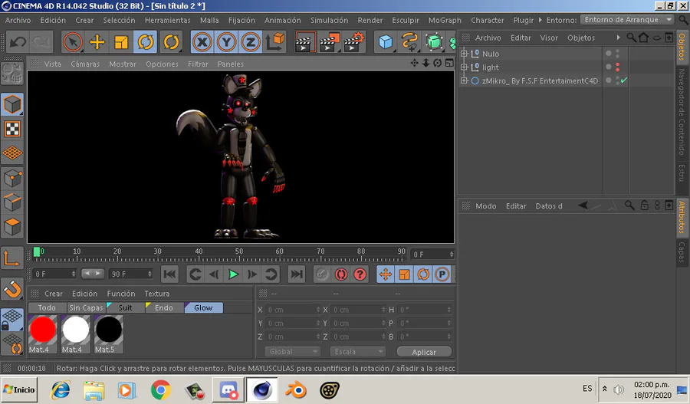The height and width of the screenshot is (404, 690).
Task: Toggle Autokeying red button
Action: [340, 274]
